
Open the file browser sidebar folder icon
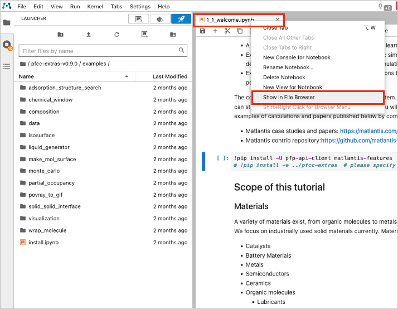pyautogui.click(x=7, y=23)
